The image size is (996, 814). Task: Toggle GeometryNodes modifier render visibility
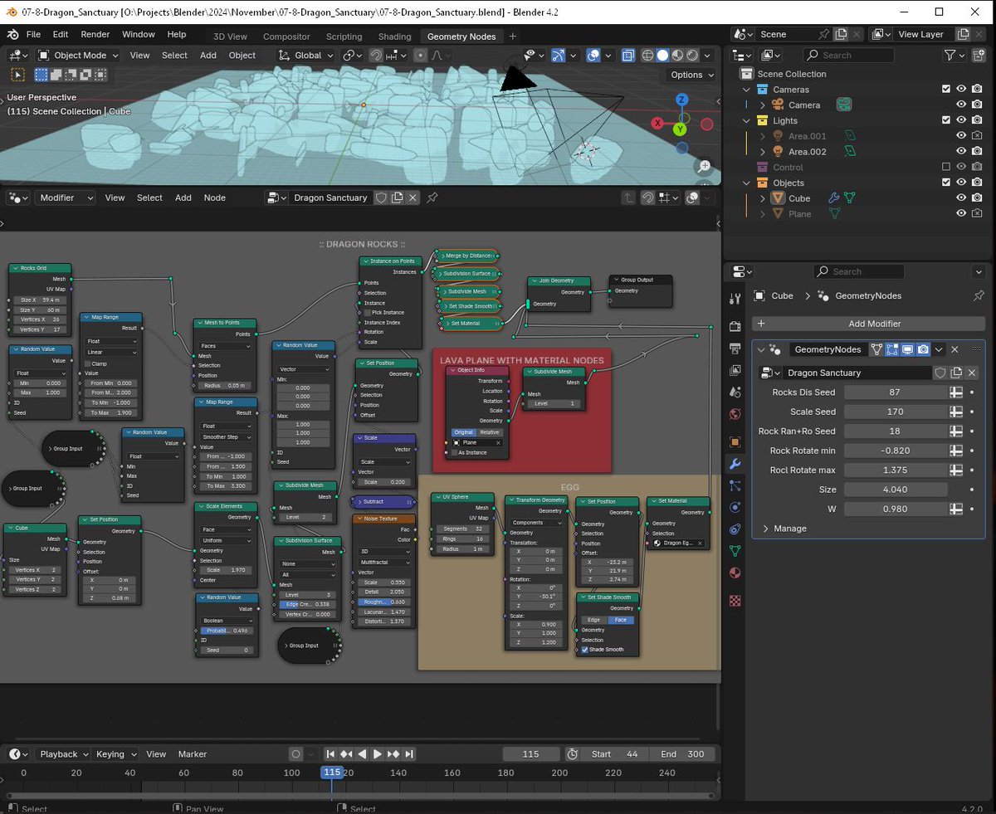923,349
